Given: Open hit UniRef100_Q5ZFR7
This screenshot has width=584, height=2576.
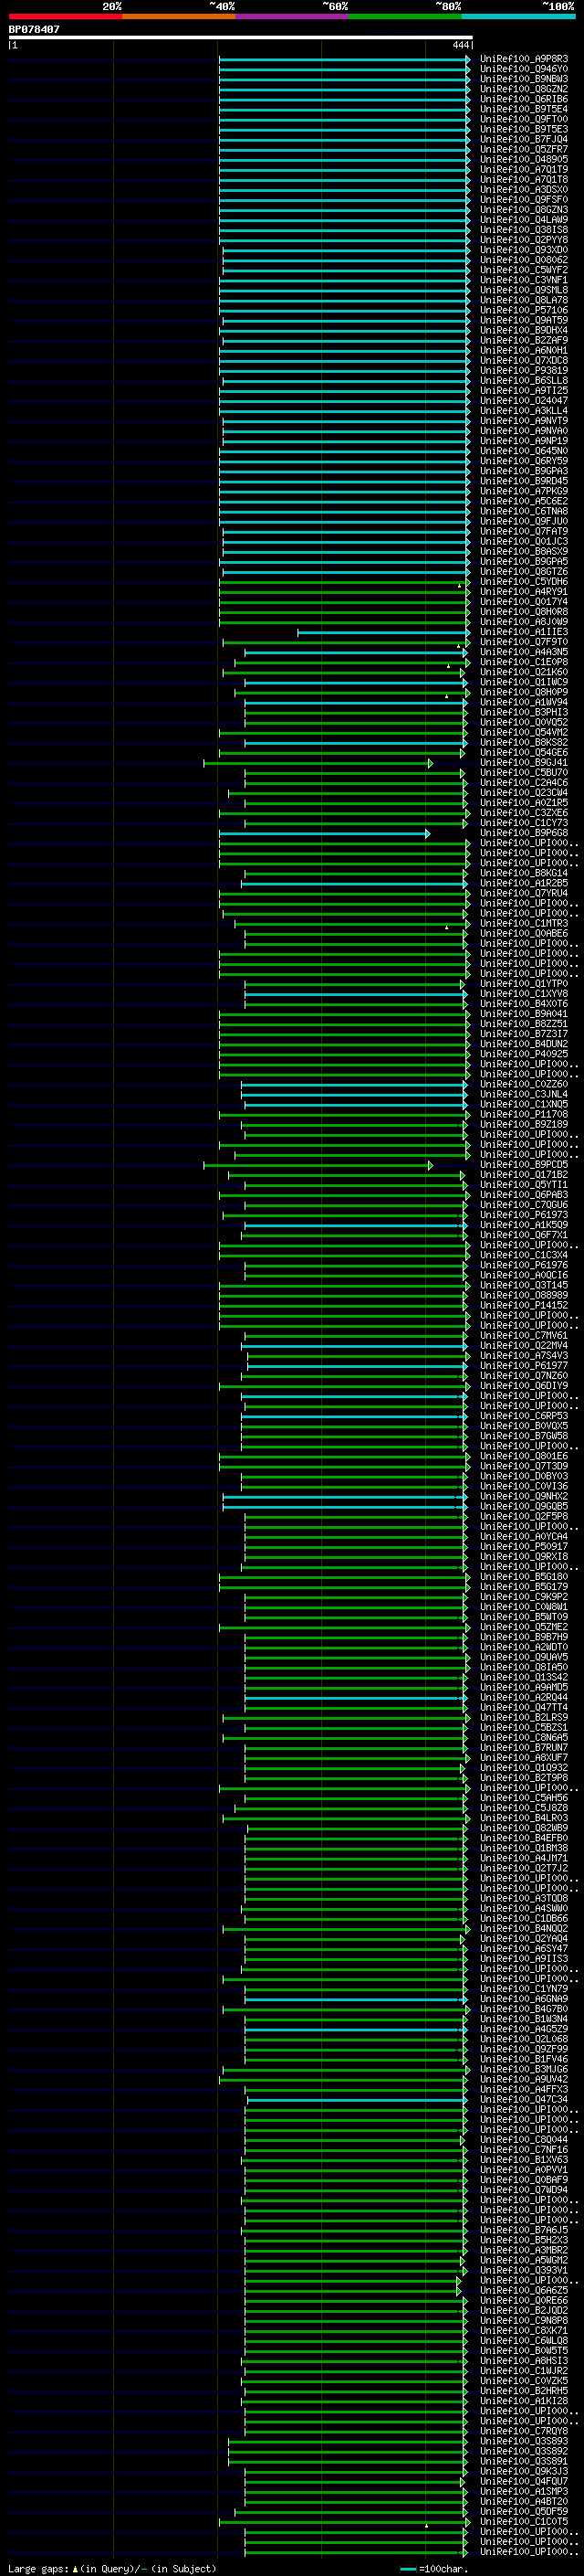Looking at the screenshot, I should (524, 149).
